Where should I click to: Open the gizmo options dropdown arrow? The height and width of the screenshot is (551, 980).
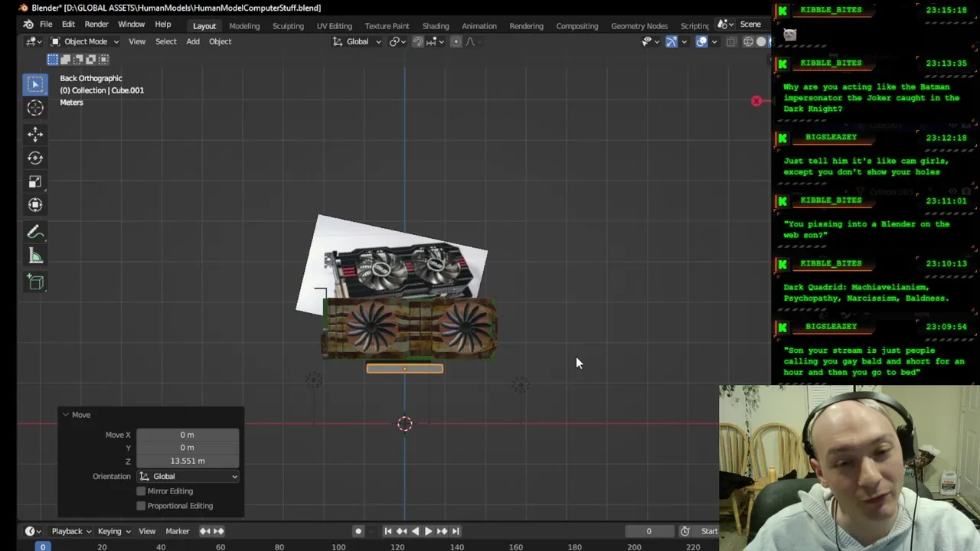tap(684, 41)
